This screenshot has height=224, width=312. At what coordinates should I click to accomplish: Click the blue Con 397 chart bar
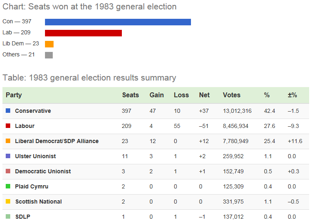118,22
